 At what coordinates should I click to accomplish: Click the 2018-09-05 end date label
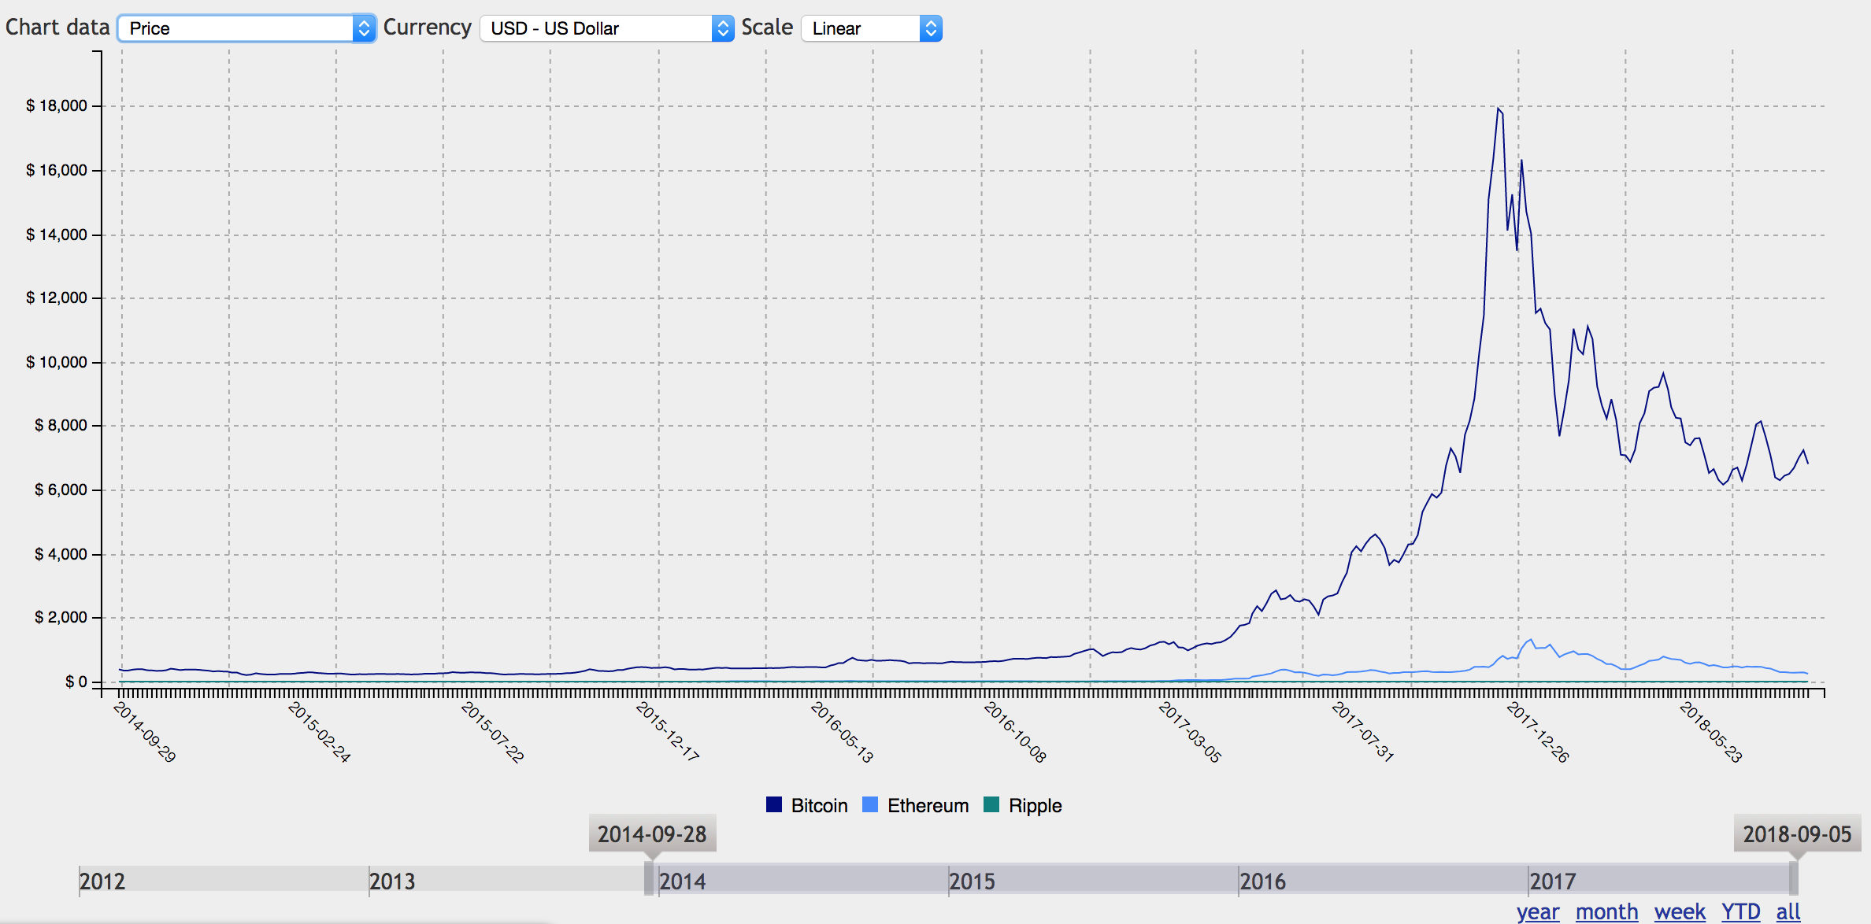point(1797,833)
